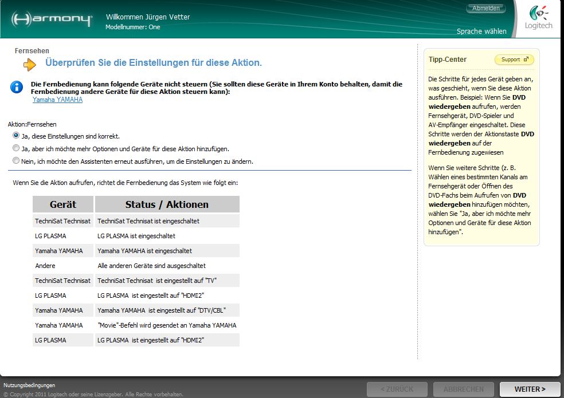Click the Support button in Tipp-Center
564x398 pixels.
pos(514,60)
